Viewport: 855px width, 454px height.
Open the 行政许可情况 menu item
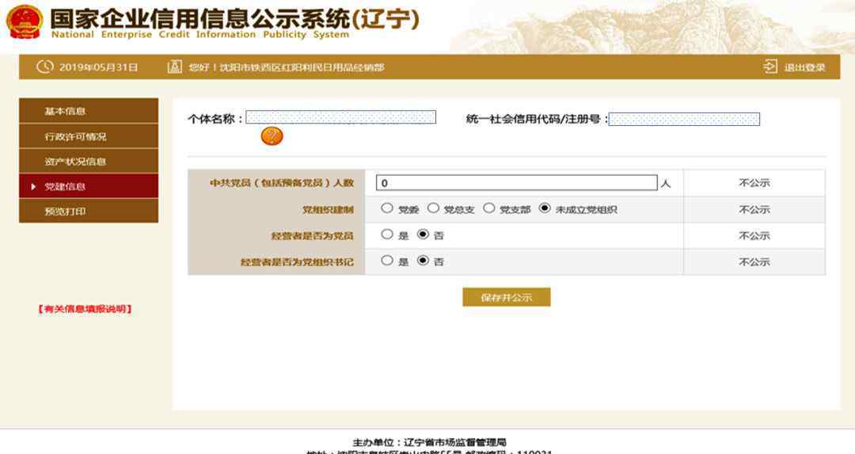tap(89, 136)
